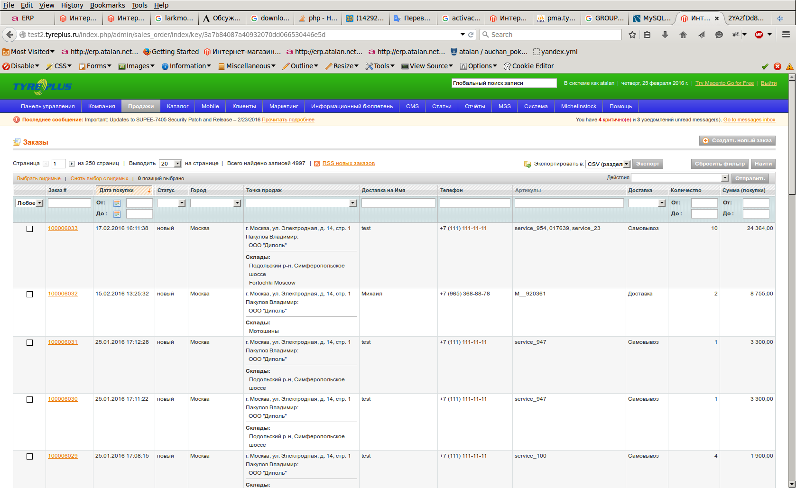
Task: Click the green checkmark validation icon
Action: [765, 66]
